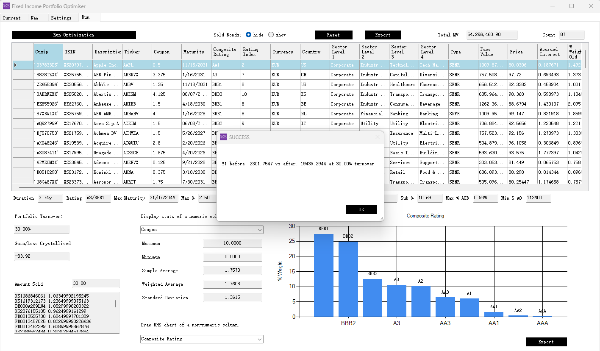600x351 pixels.
Task: Go to the New tab
Action: (34, 18)
